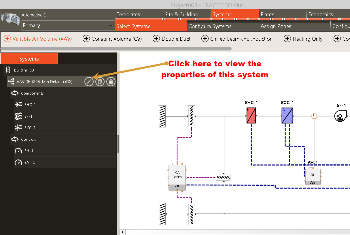The image size is (350, 235).
Task: Click the pencil edit icon for VAV RH system
Action: click(x=89, y=82)
